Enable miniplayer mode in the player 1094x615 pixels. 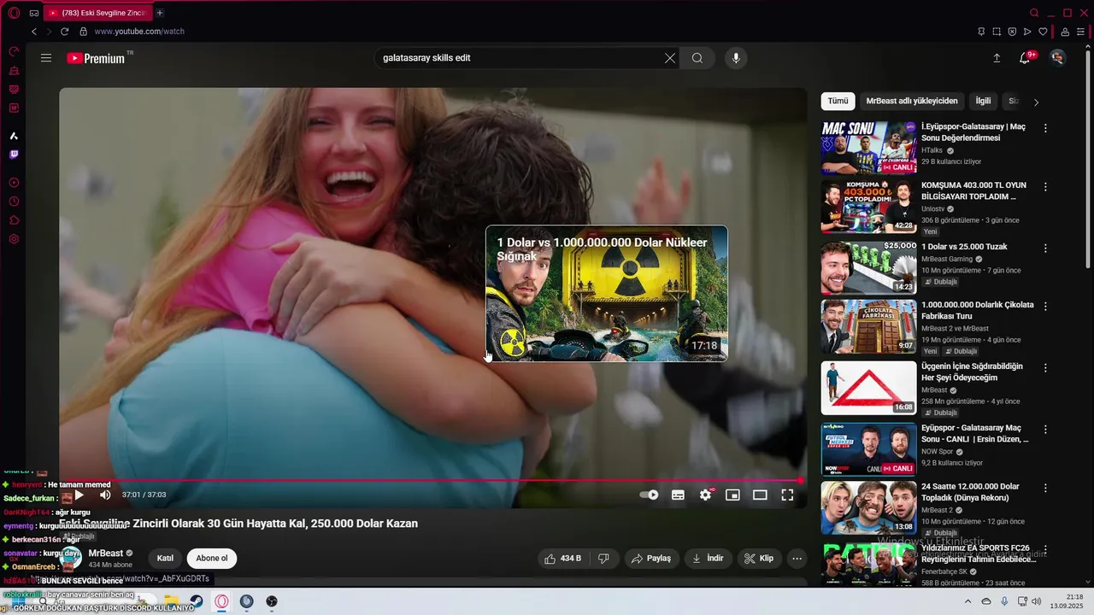pyautogui.click(x=732, y=495)
